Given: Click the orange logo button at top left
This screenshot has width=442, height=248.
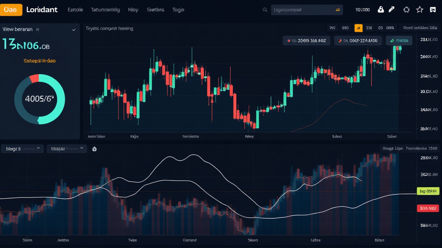Looking at the screenshot, I should click(11, 9).
